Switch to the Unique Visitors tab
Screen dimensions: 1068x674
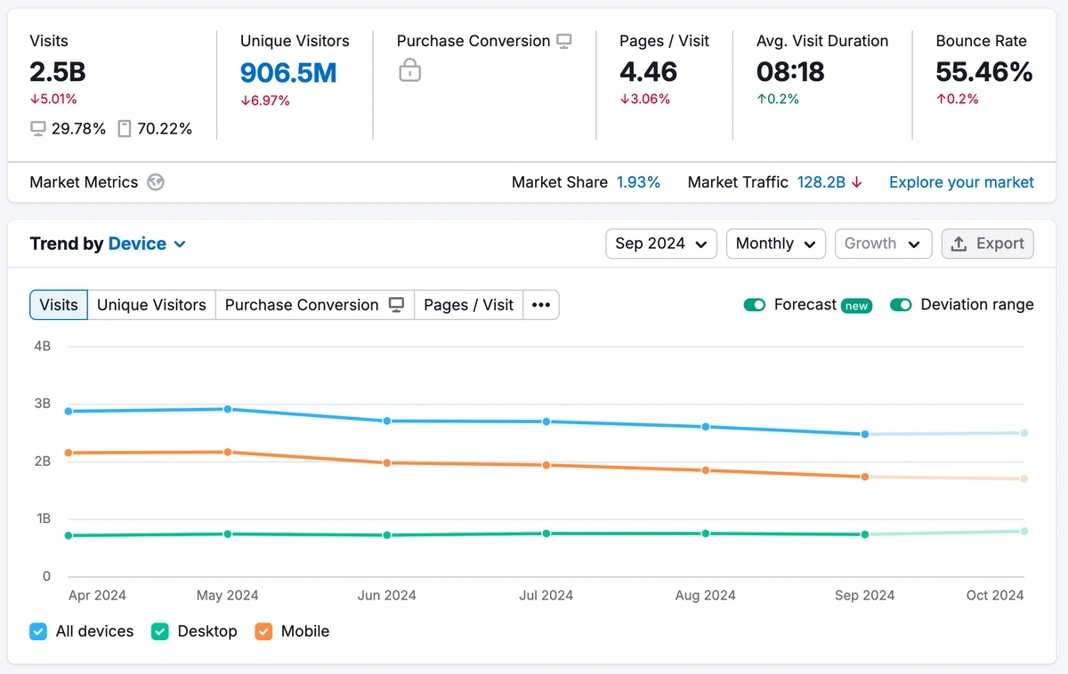(x=151, y=305)
